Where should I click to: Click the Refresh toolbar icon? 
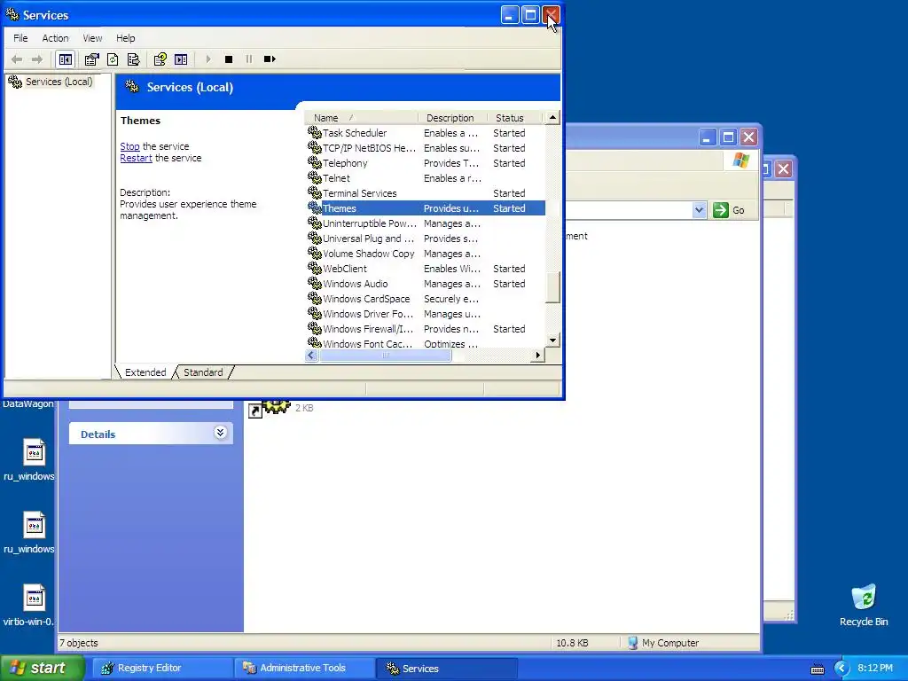113,59
